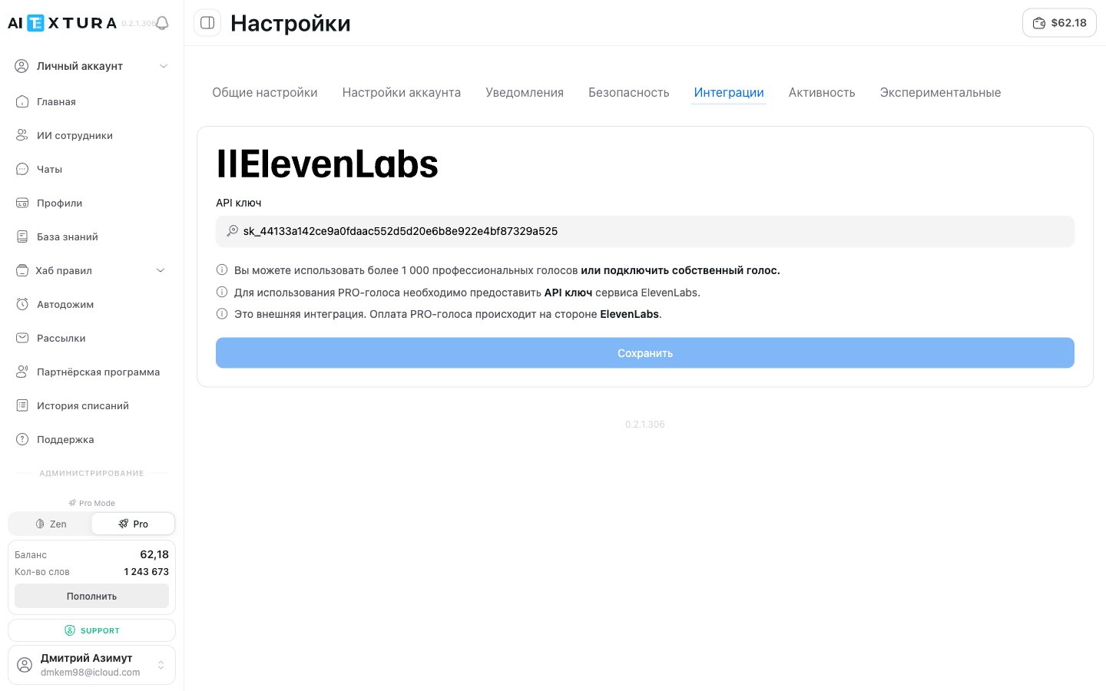The image size is (1106, 691).
Task: Open Рассылки label in sidebar
Action: pyautogui.click(x=61, y=338)
